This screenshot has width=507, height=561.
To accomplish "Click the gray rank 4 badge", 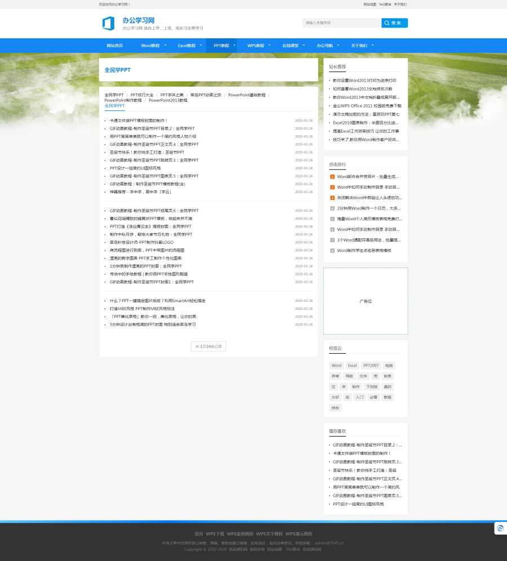I will point(332,208).
